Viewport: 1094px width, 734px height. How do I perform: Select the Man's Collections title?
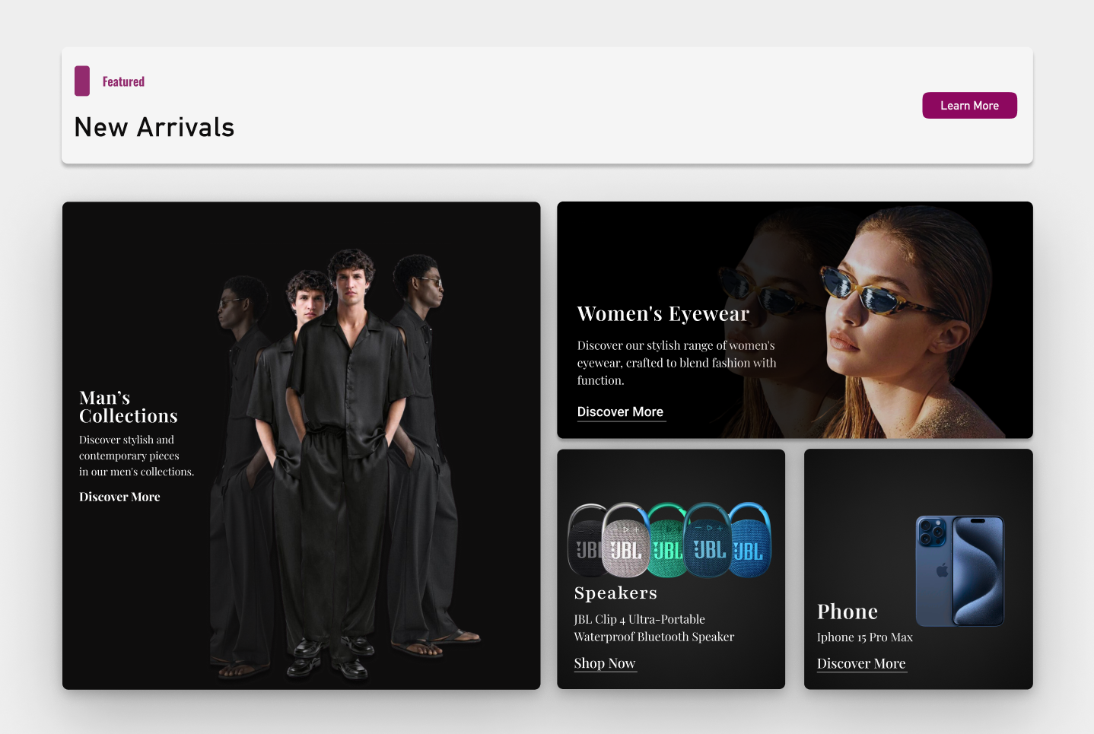click(x=129, y=407)
